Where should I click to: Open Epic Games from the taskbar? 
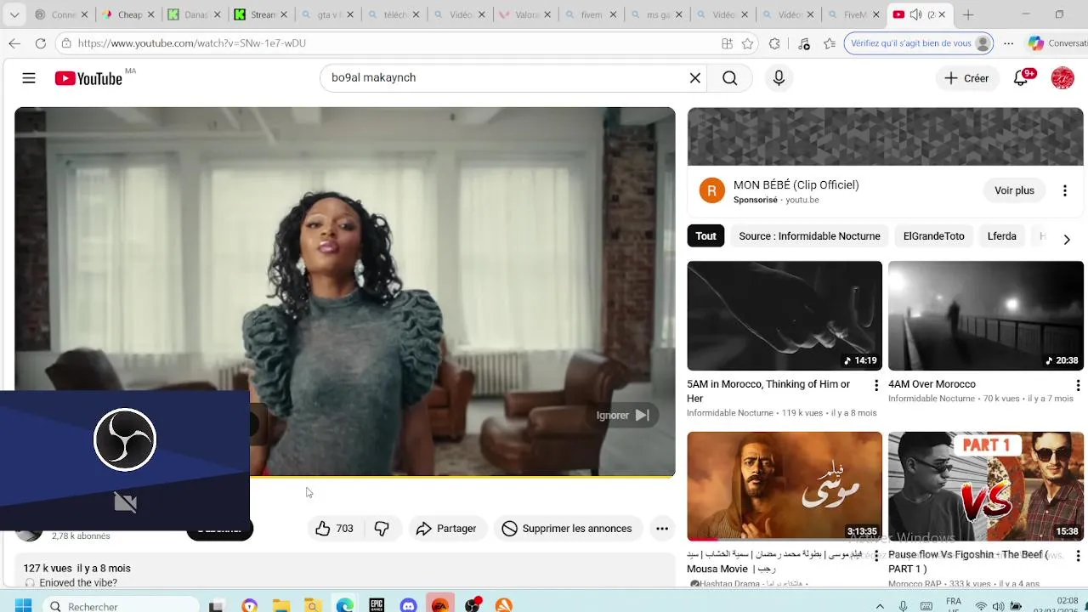377,605
